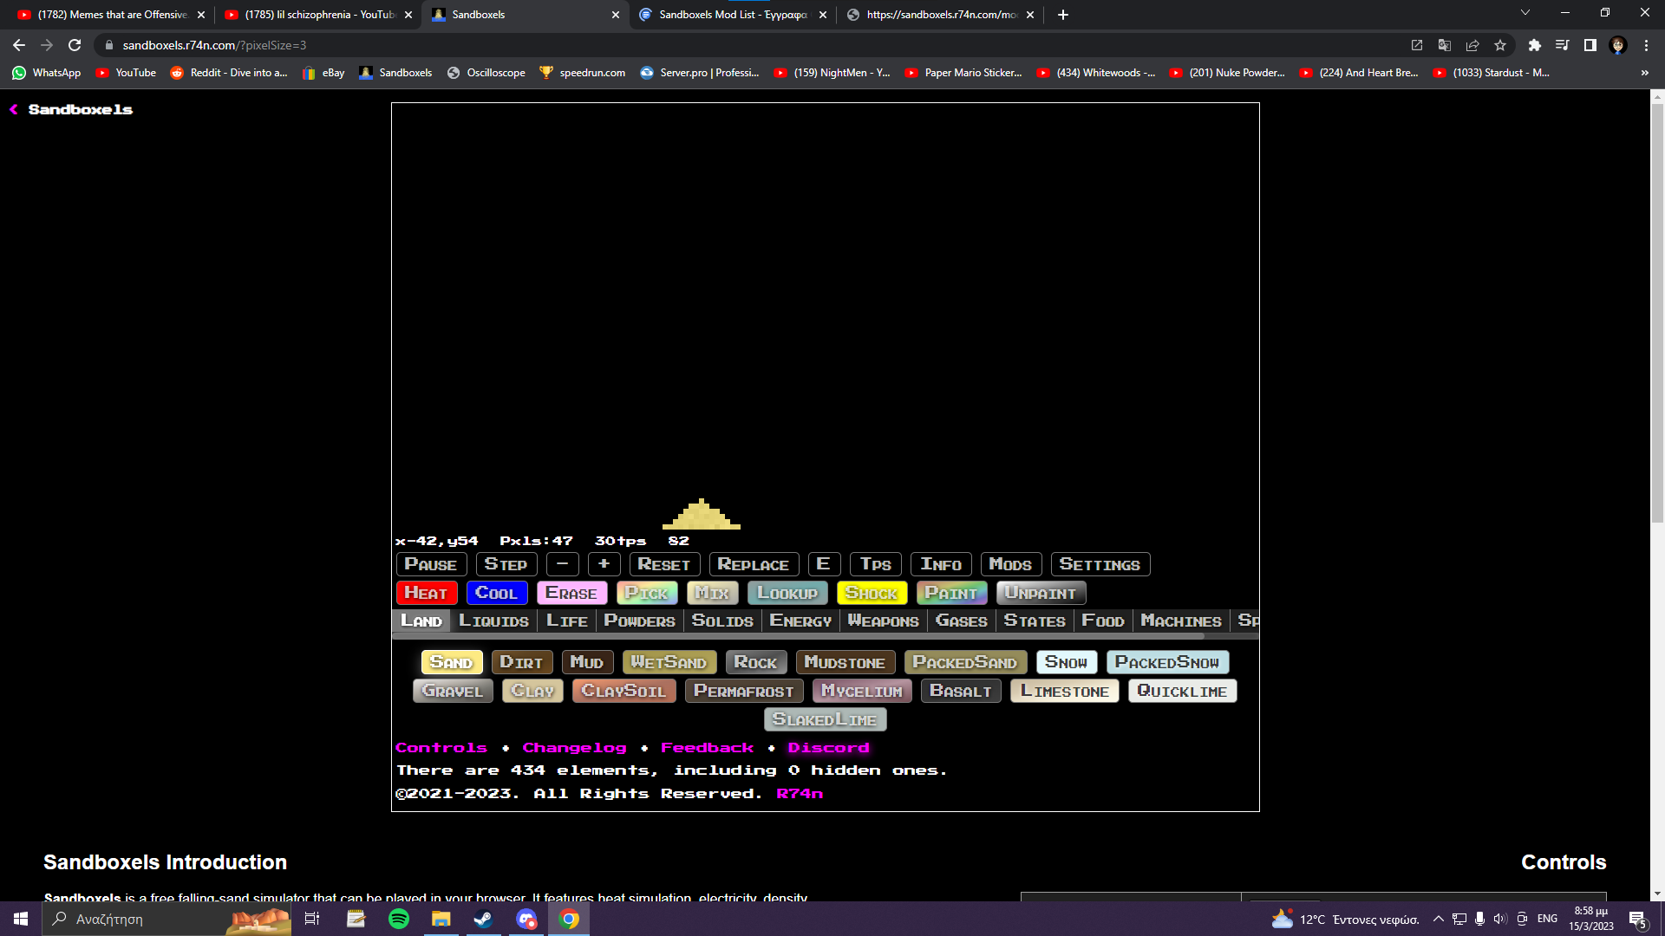Open the browser tab search dropdown
1665x936 pixels.
click(1525, 14)
